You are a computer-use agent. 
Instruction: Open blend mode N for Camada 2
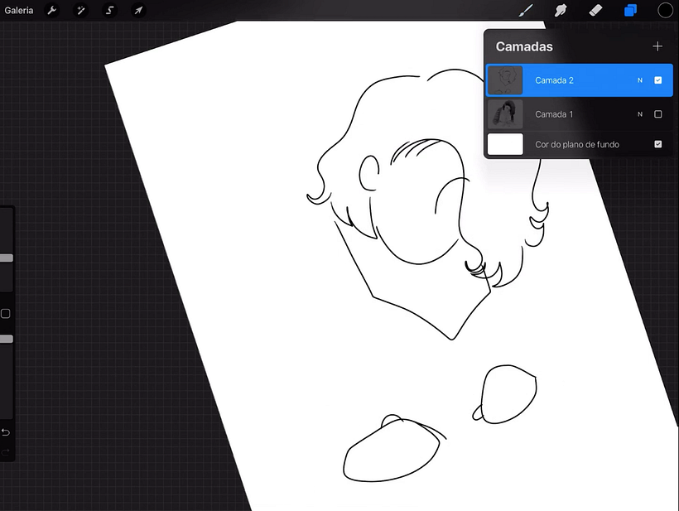(640, 80)
